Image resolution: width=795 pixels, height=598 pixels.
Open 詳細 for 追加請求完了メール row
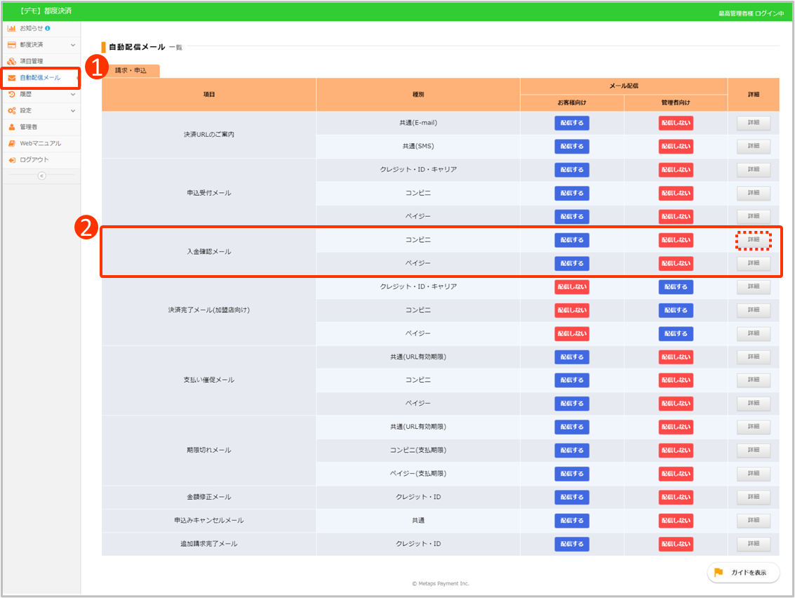tap(753, 544)
